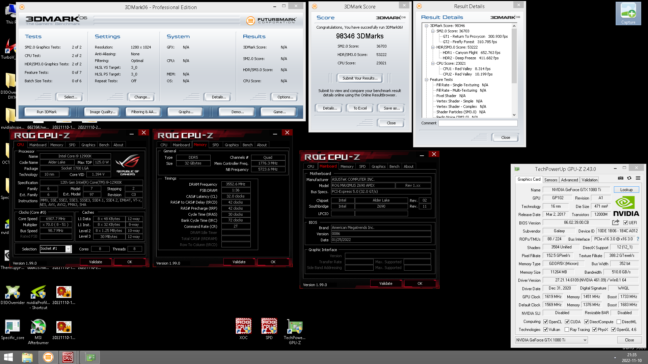Open File Explorer from the taskbar
This screenshot has width=648, height=364.
tap(27, 357)
